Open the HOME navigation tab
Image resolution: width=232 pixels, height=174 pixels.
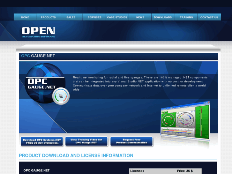pos(25,17)
